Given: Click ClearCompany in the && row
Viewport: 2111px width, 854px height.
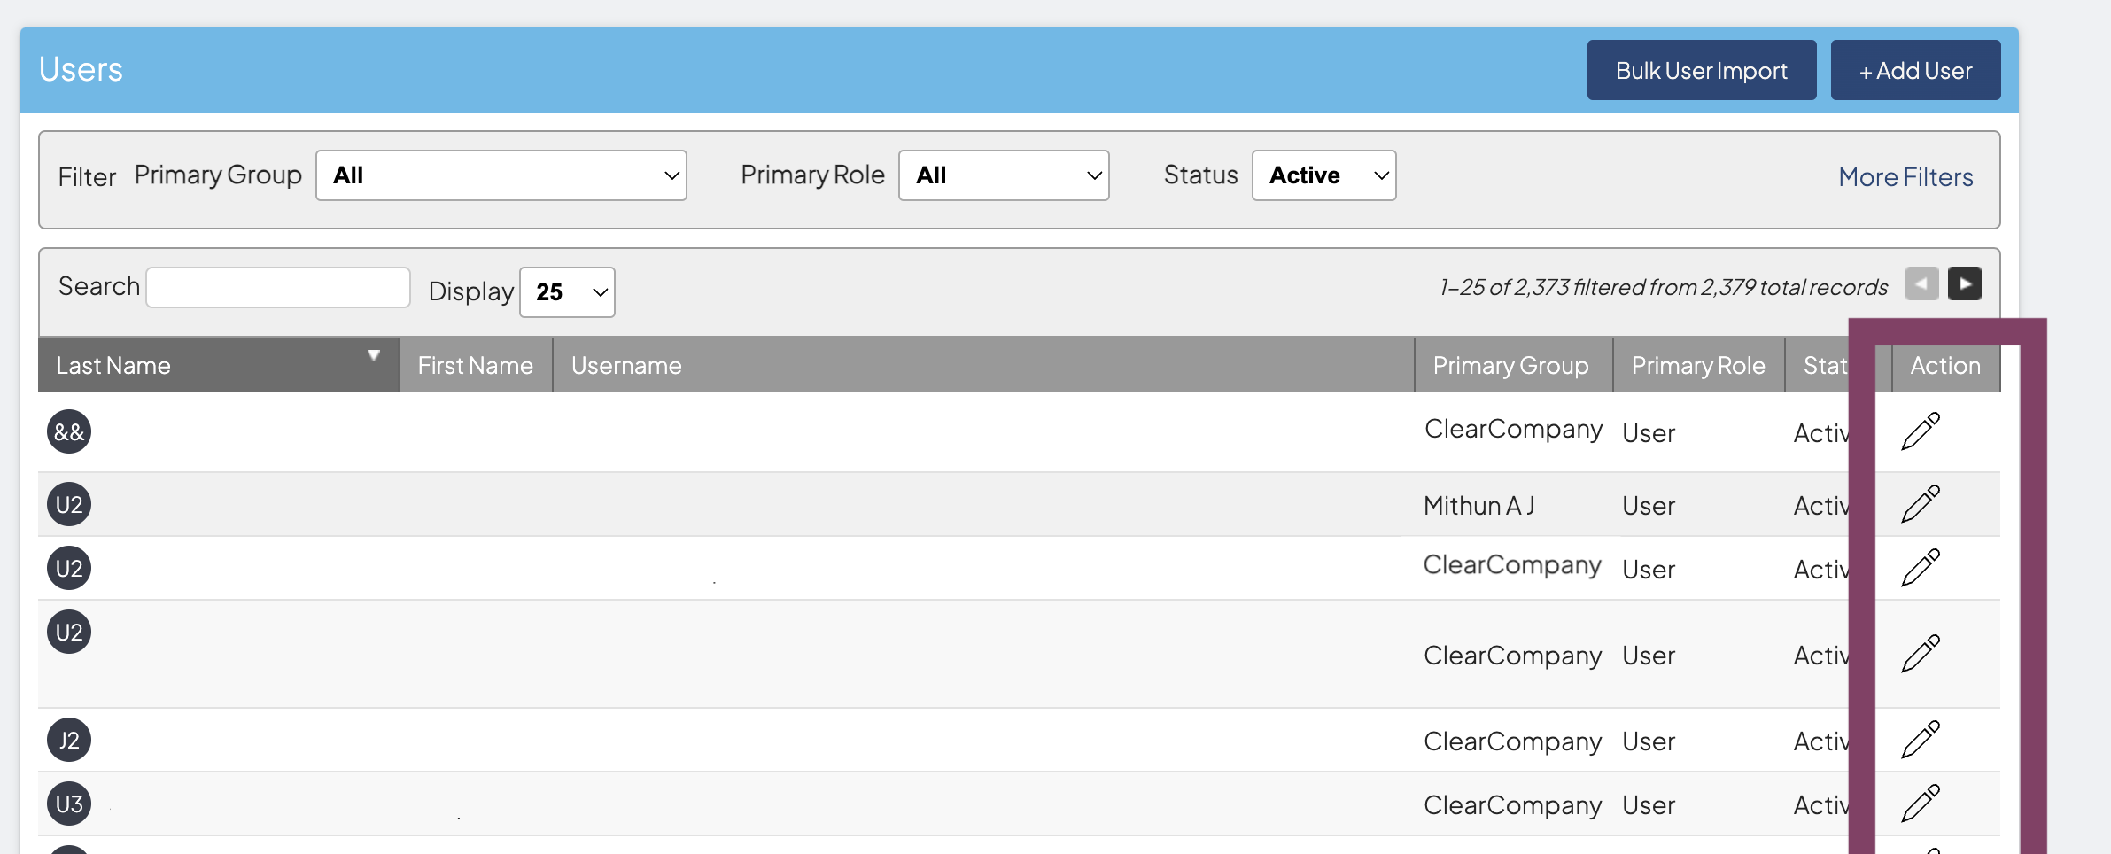Looking at the screenshot, I should (x=1513, y=429).
